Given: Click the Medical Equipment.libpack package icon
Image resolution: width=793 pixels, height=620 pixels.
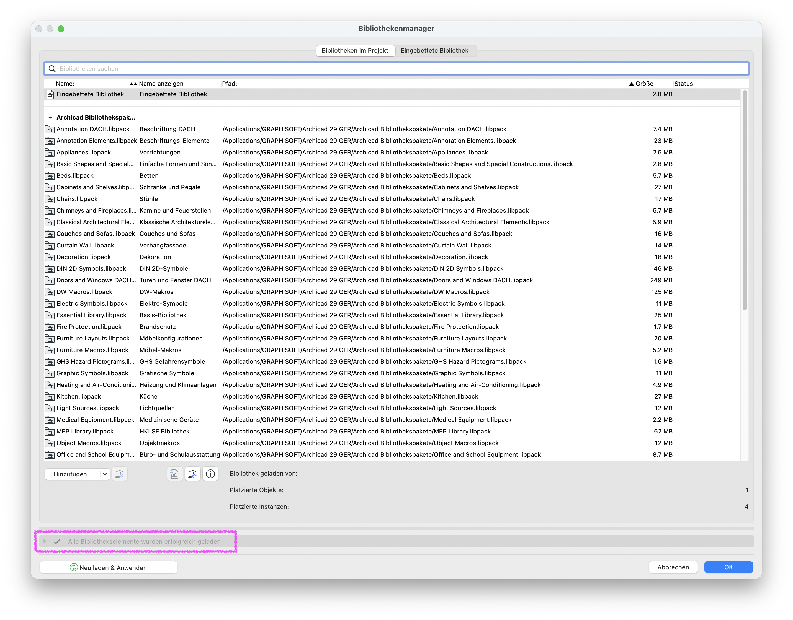Looking at the screenshot, I should (x=50, y=420).
